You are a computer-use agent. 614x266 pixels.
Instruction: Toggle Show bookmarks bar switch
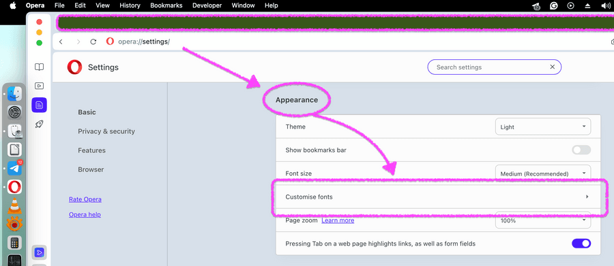(x=581, y=150)
